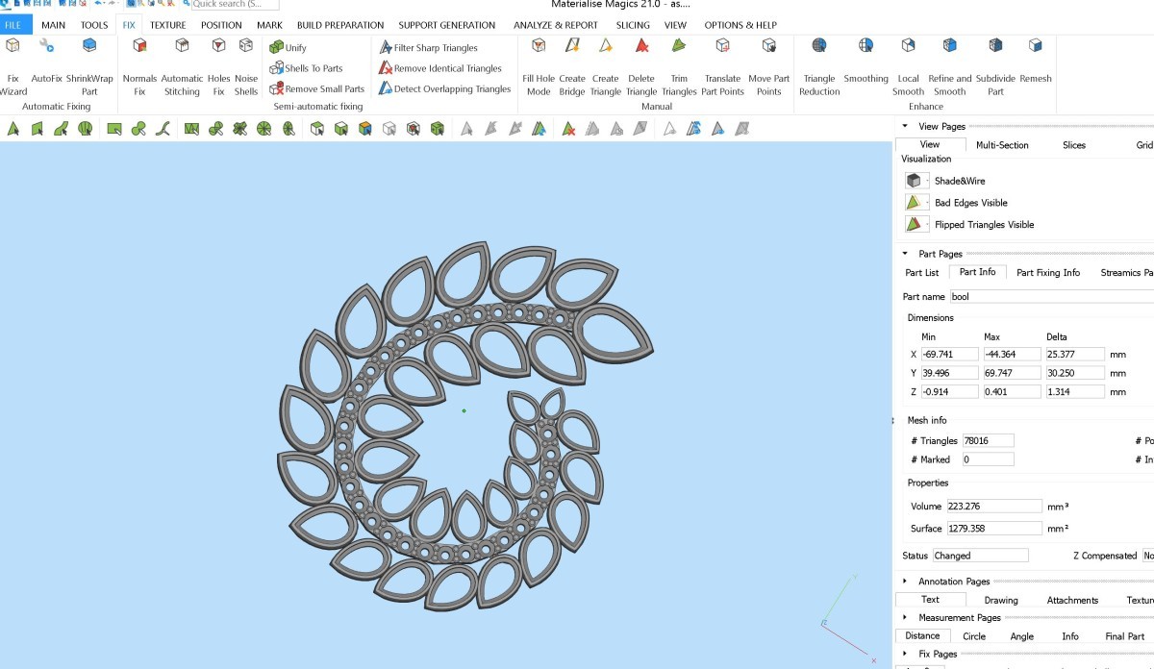
Task: Open the Fix Wizard tool
Action: coord(13,65)
